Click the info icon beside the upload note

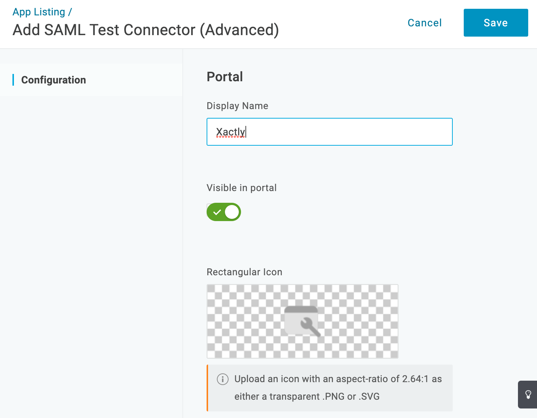tap(222, 380)
